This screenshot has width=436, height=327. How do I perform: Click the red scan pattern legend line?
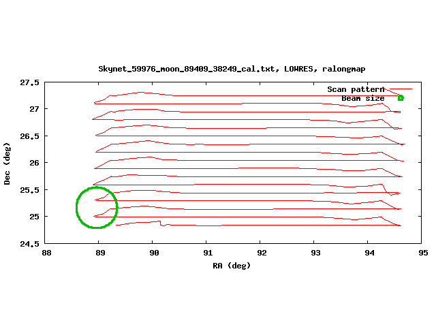point(401,89)
